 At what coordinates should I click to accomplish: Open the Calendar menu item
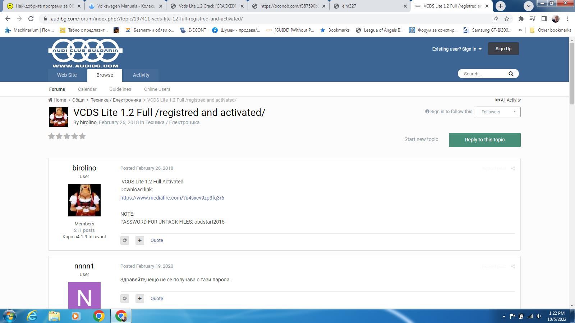tap(87, 89)
